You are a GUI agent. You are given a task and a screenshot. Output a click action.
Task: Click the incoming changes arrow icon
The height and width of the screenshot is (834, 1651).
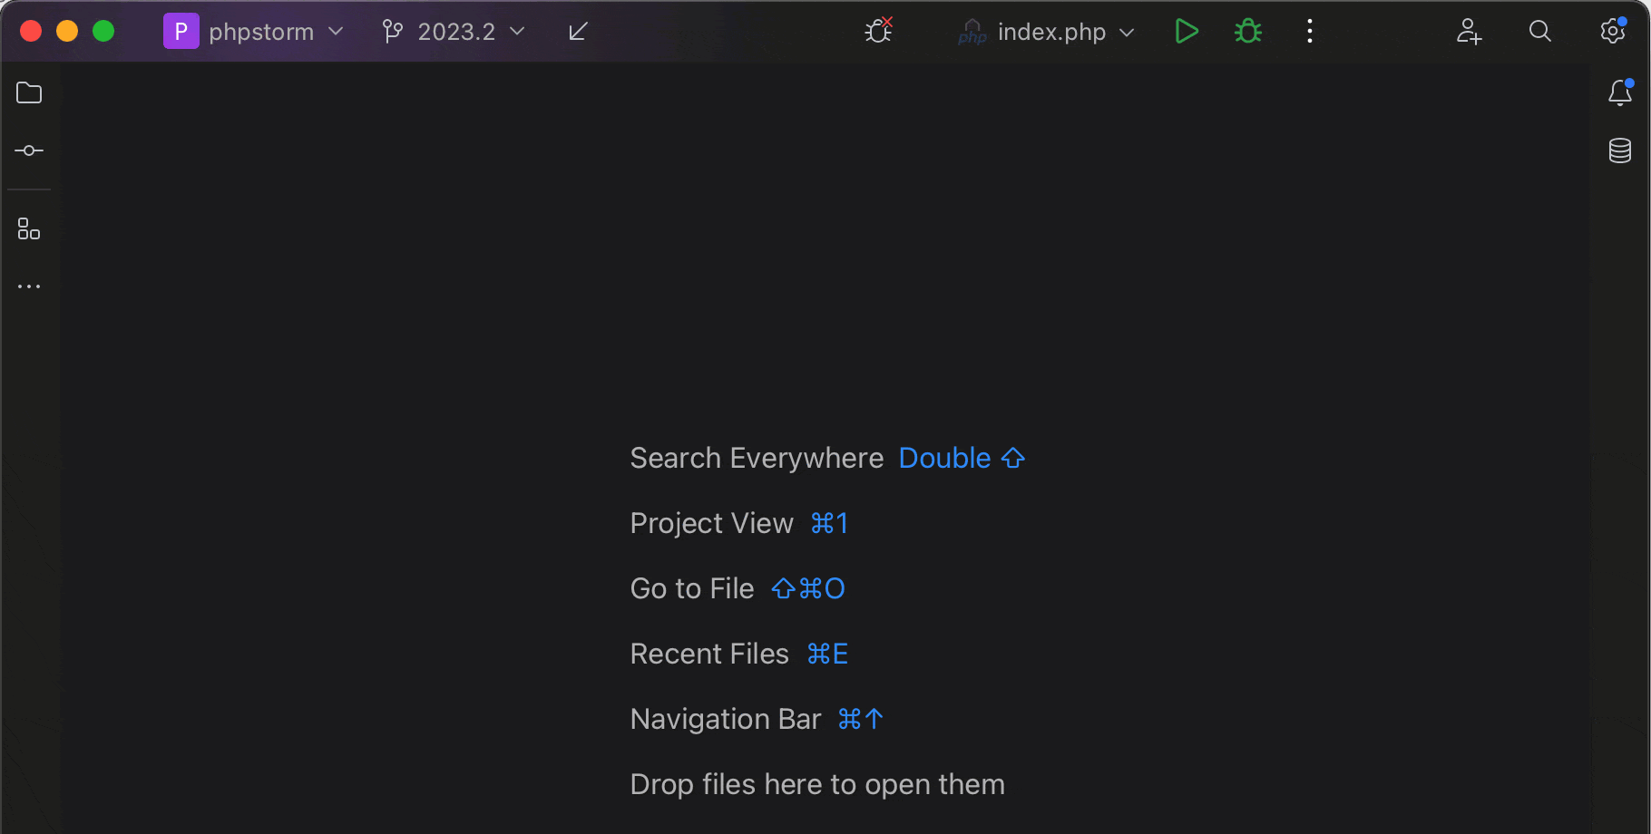pos(578,32)
